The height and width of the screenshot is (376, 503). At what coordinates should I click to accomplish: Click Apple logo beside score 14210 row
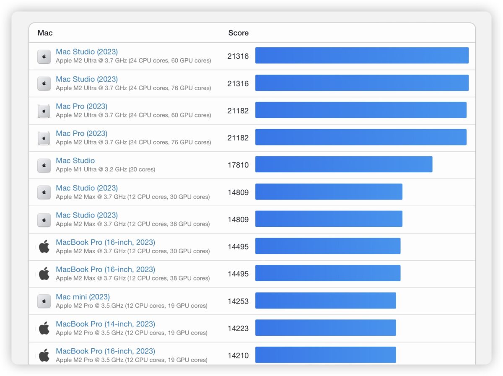coord(44,355)
